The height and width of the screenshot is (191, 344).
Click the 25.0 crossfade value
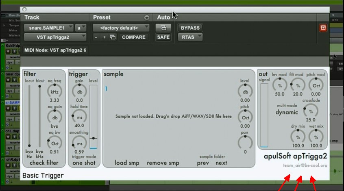[x=311, y=120]
